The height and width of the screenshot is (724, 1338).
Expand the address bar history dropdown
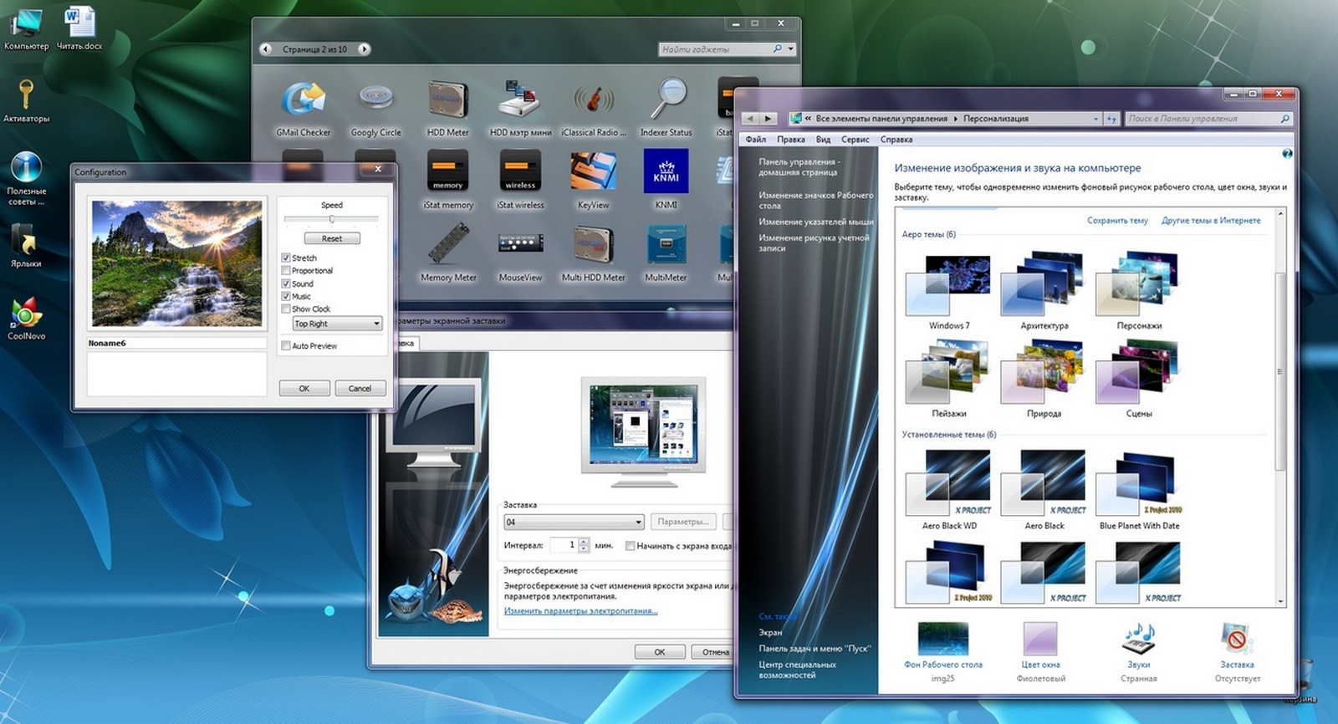coord(1095,119)
